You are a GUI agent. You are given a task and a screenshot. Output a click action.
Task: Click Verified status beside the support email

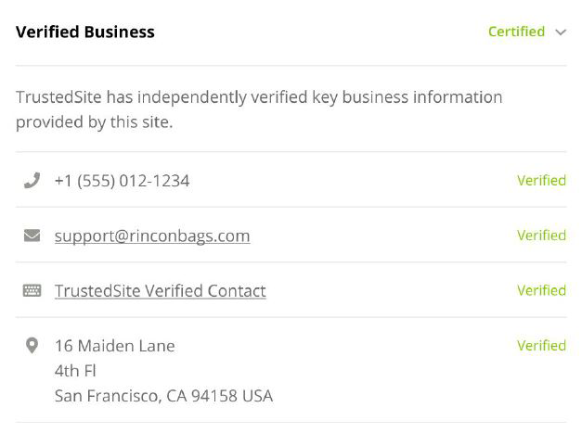[541, 236]
